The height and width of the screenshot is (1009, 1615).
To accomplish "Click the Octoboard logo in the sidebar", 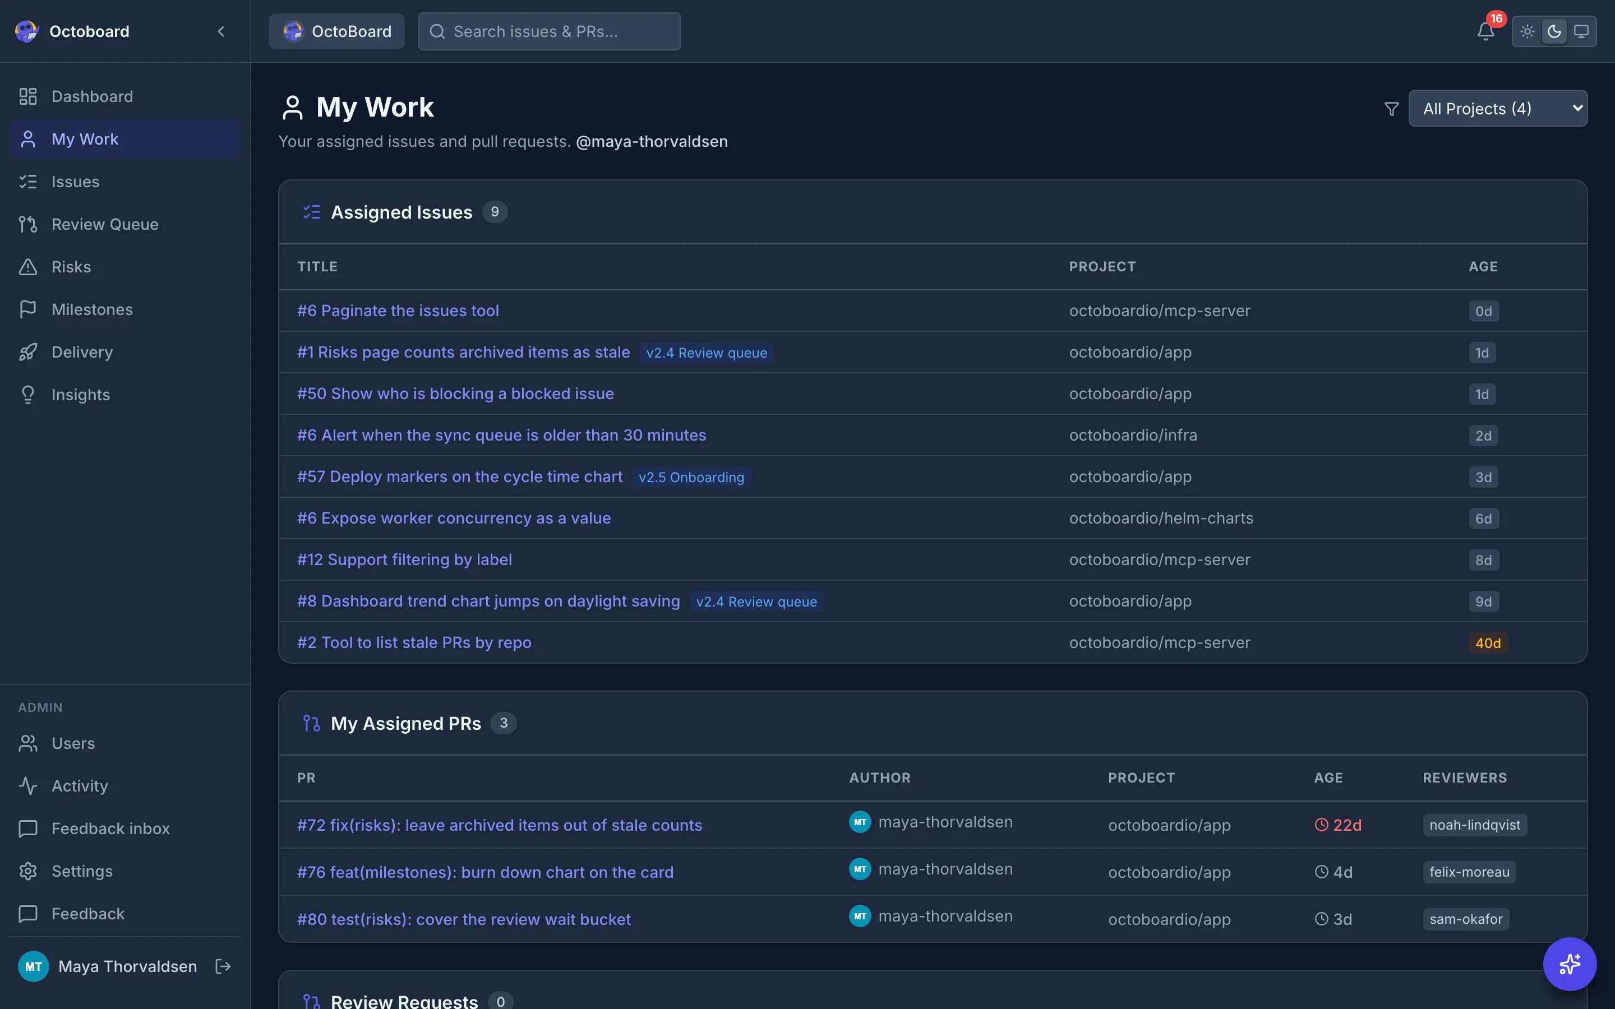I will (x=27, y=31).
